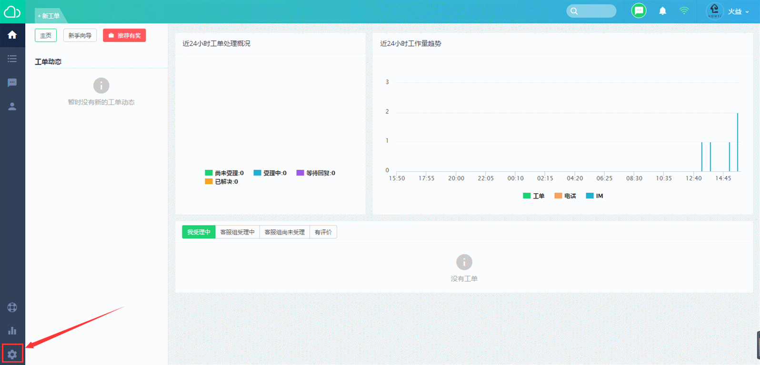Go to the home icon in sidebar
Image resolution: width=760 pixels, height=365 pixels.
click(12, 35)
